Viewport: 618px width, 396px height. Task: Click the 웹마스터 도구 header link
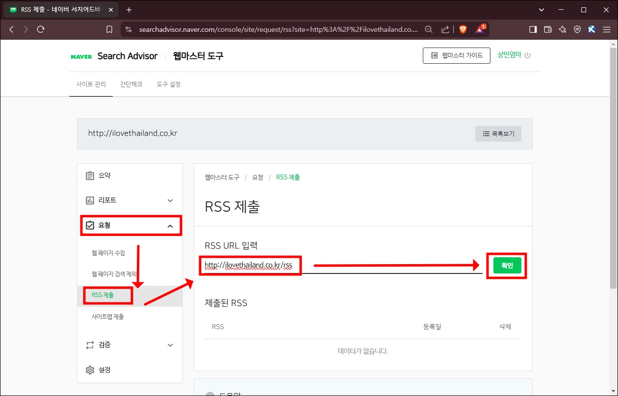[198, 56]
